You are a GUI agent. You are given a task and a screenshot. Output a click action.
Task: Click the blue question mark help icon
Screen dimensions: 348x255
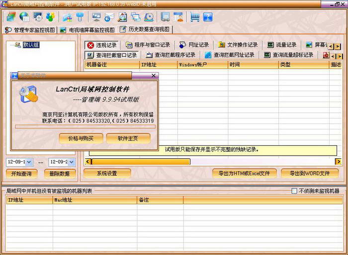point(208,17)
